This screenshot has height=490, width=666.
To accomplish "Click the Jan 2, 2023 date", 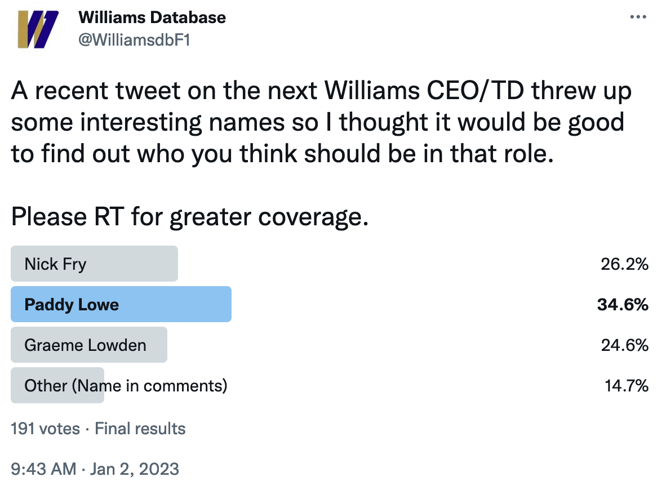I will tap(135, 469).
